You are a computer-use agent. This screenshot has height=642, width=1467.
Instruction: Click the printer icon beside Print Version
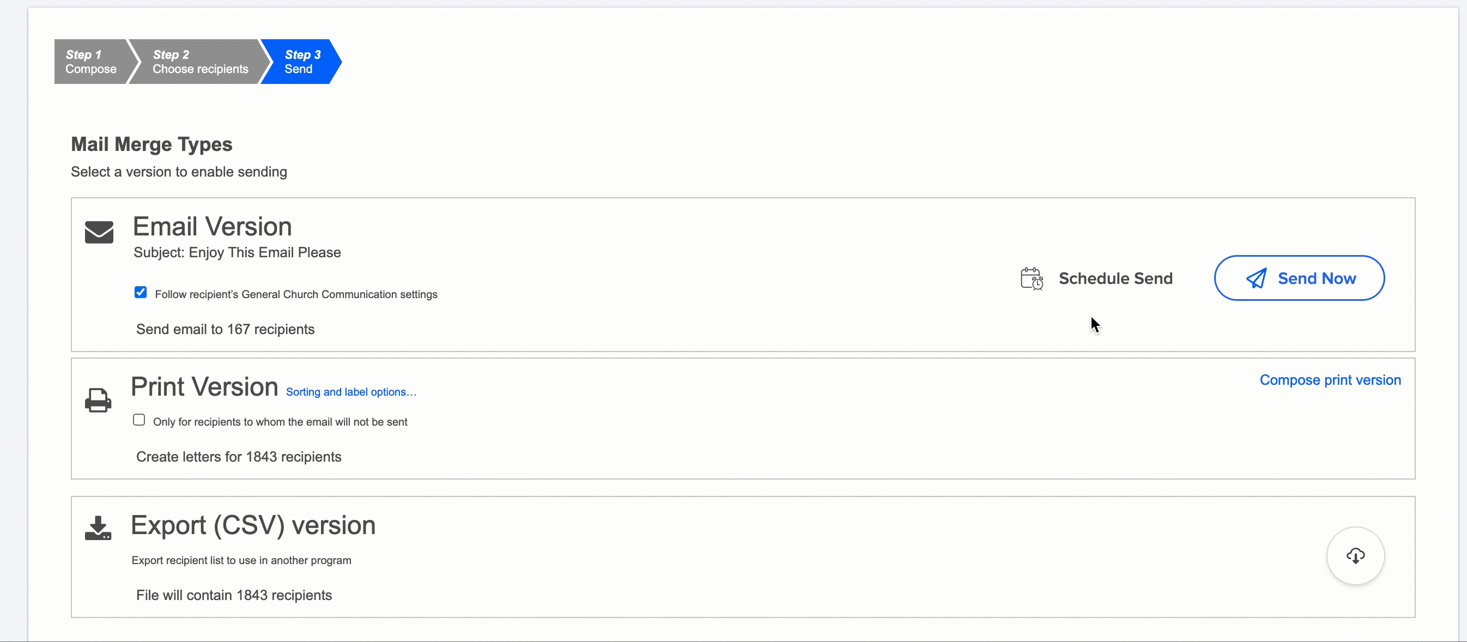[x=99, y=399]
